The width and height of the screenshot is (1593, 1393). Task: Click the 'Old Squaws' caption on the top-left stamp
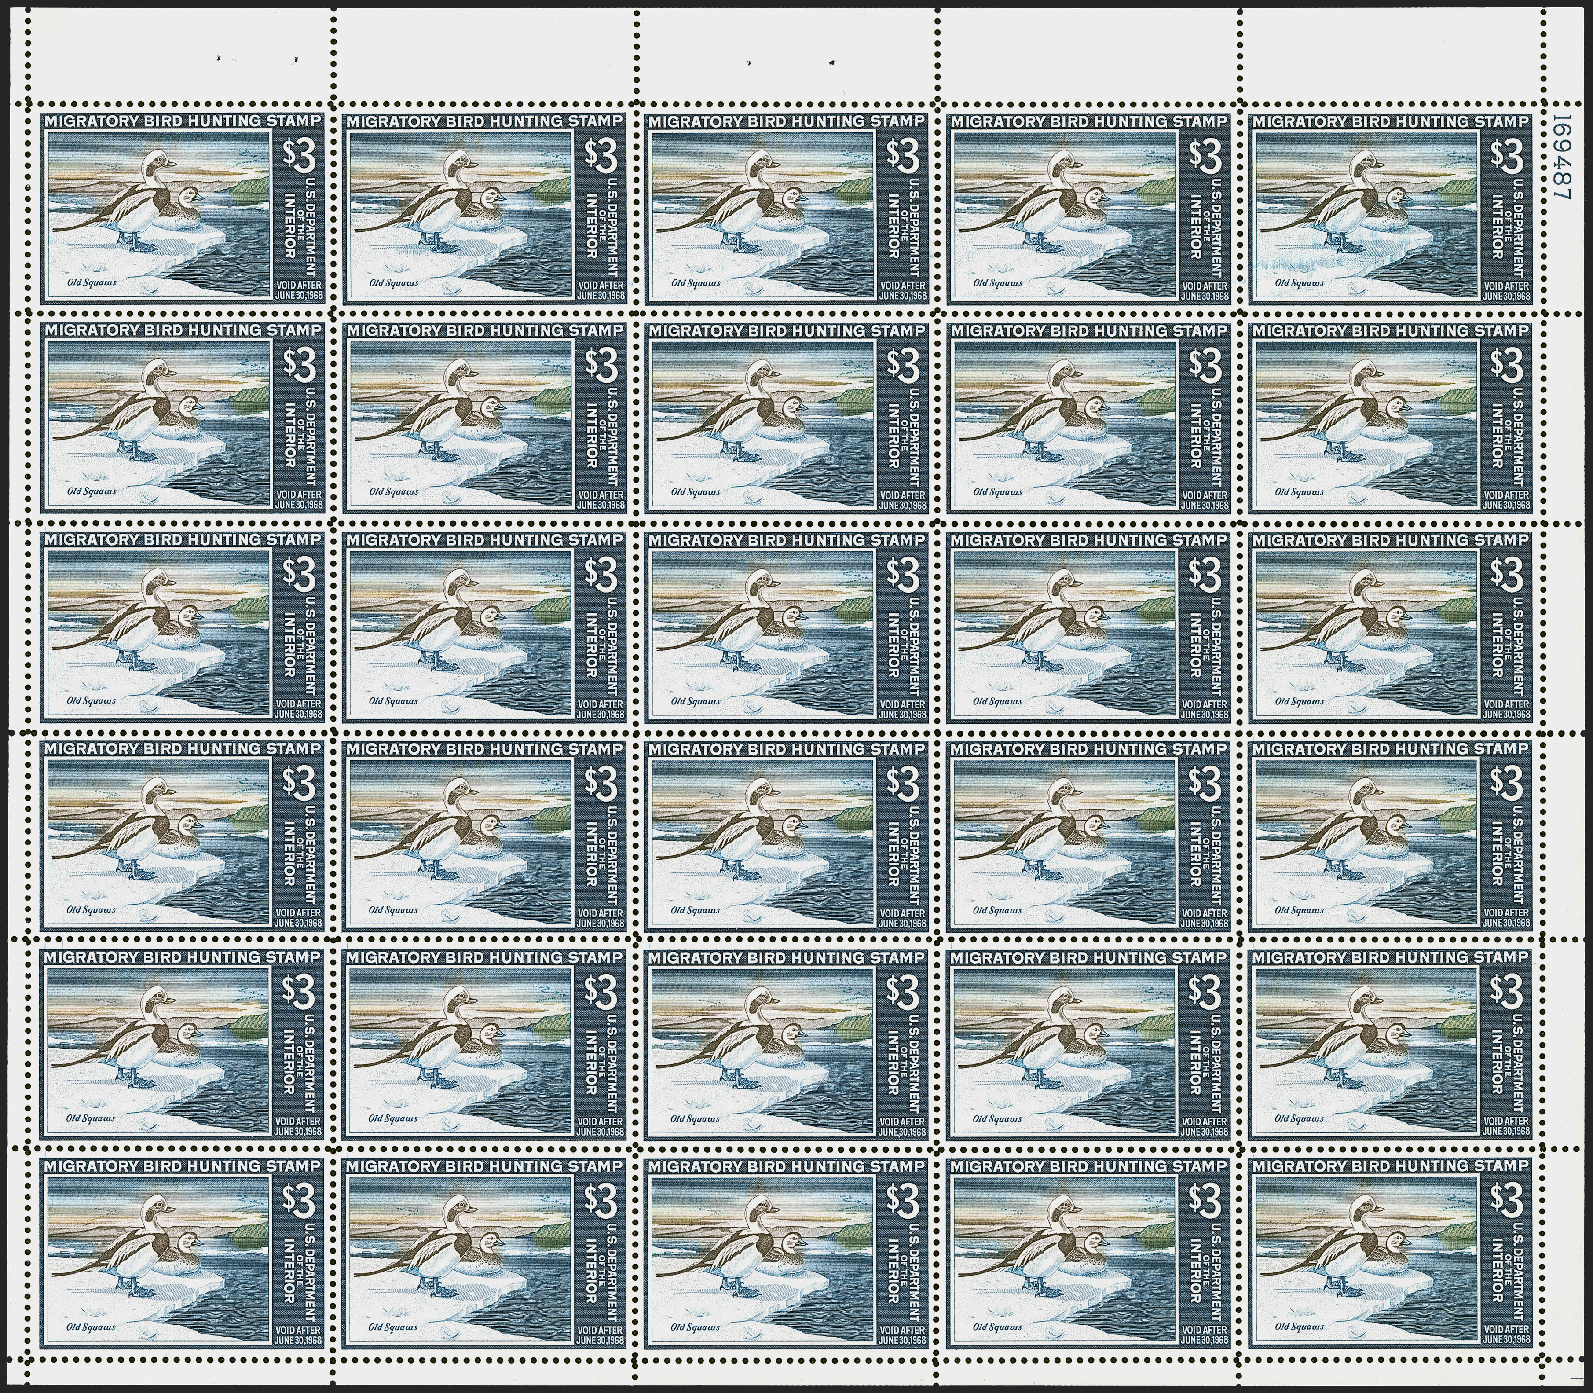(x=92, y=284)
